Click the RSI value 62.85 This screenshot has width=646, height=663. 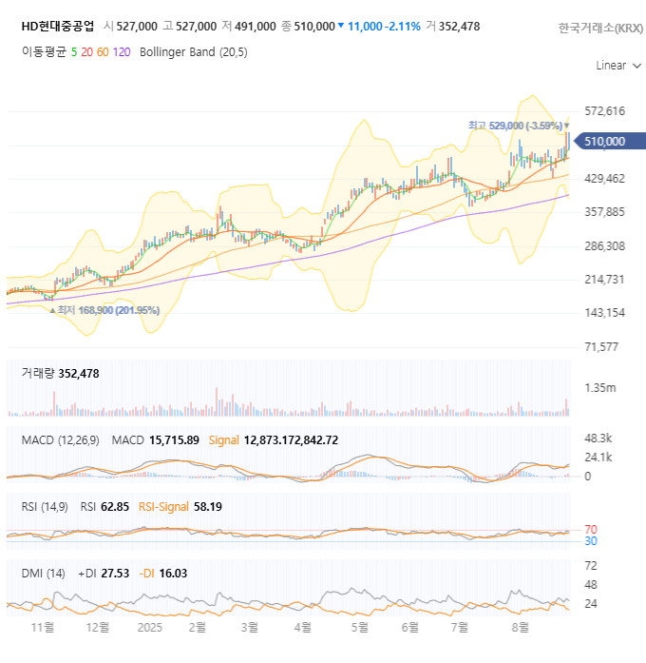[x=115, y=507]
